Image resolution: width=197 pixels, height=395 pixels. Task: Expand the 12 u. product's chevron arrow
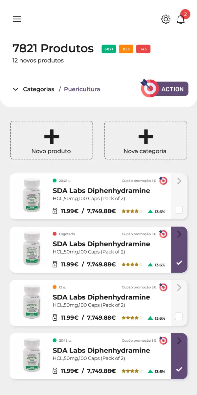tap(179, 287)
